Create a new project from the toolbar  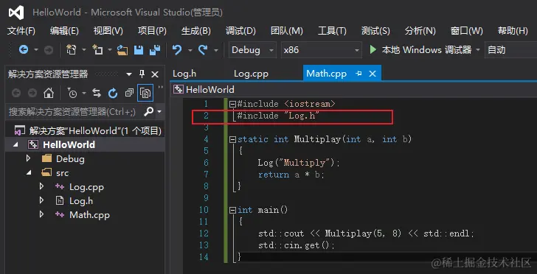72,50
